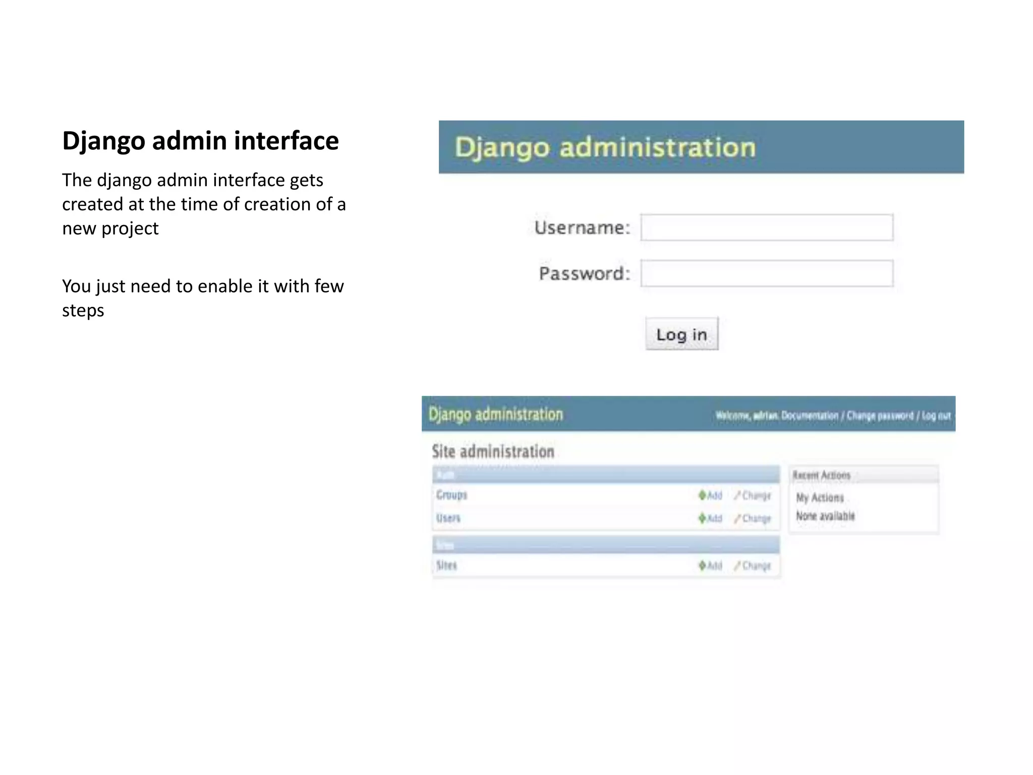Click the small Django administration header title
Image resolution: width=1033 pixels, height=775 pixels.
pos(496,414)
